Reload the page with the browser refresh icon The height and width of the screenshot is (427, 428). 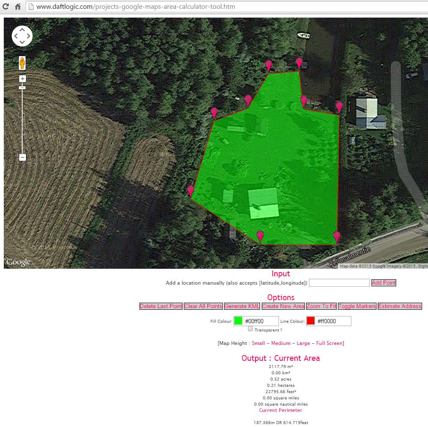coord(5,7)
